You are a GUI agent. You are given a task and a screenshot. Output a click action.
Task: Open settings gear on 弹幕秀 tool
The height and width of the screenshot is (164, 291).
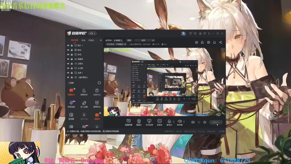tap(100, 113)
